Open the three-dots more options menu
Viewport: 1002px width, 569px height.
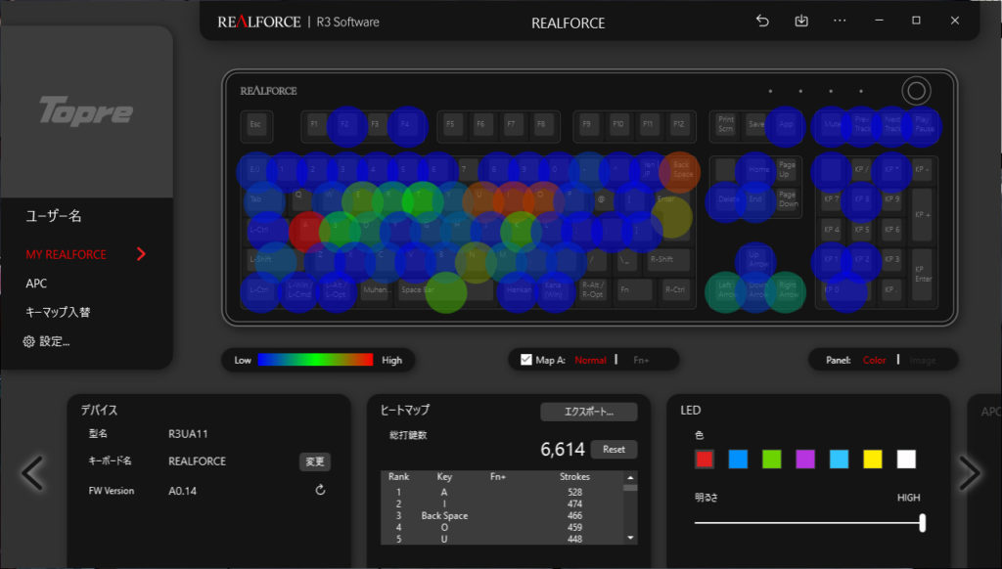[840, 22]
